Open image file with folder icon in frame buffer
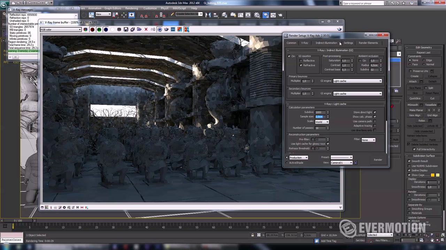Screen dimensions: 446x250 click(x=139, y=30)
